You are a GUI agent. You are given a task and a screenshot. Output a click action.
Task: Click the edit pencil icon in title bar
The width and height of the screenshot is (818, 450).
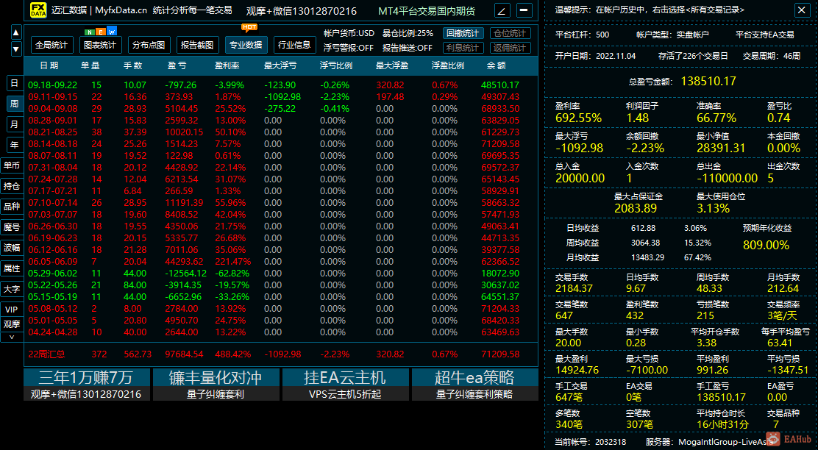coord(502,10)
